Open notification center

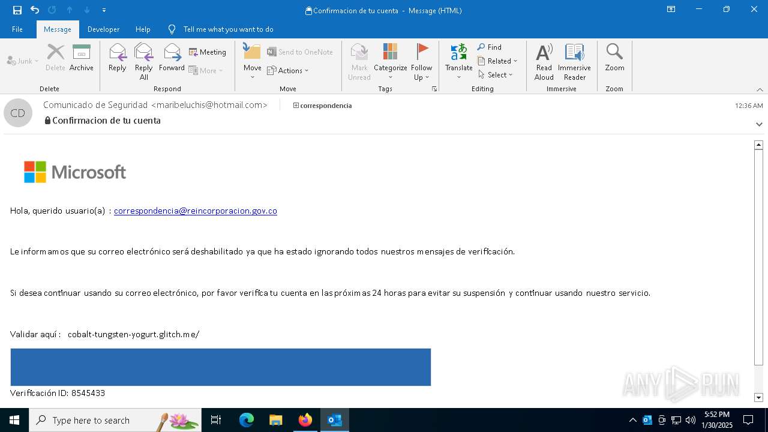pos(748,420)
